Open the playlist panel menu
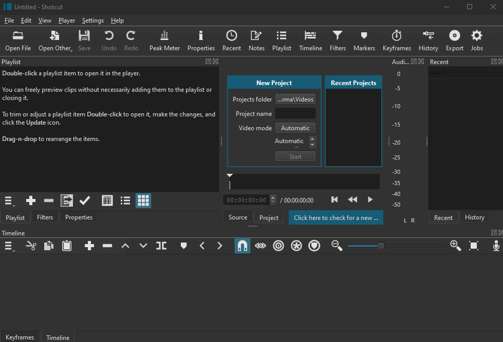The image size is (503, 342). click(9, 200)
